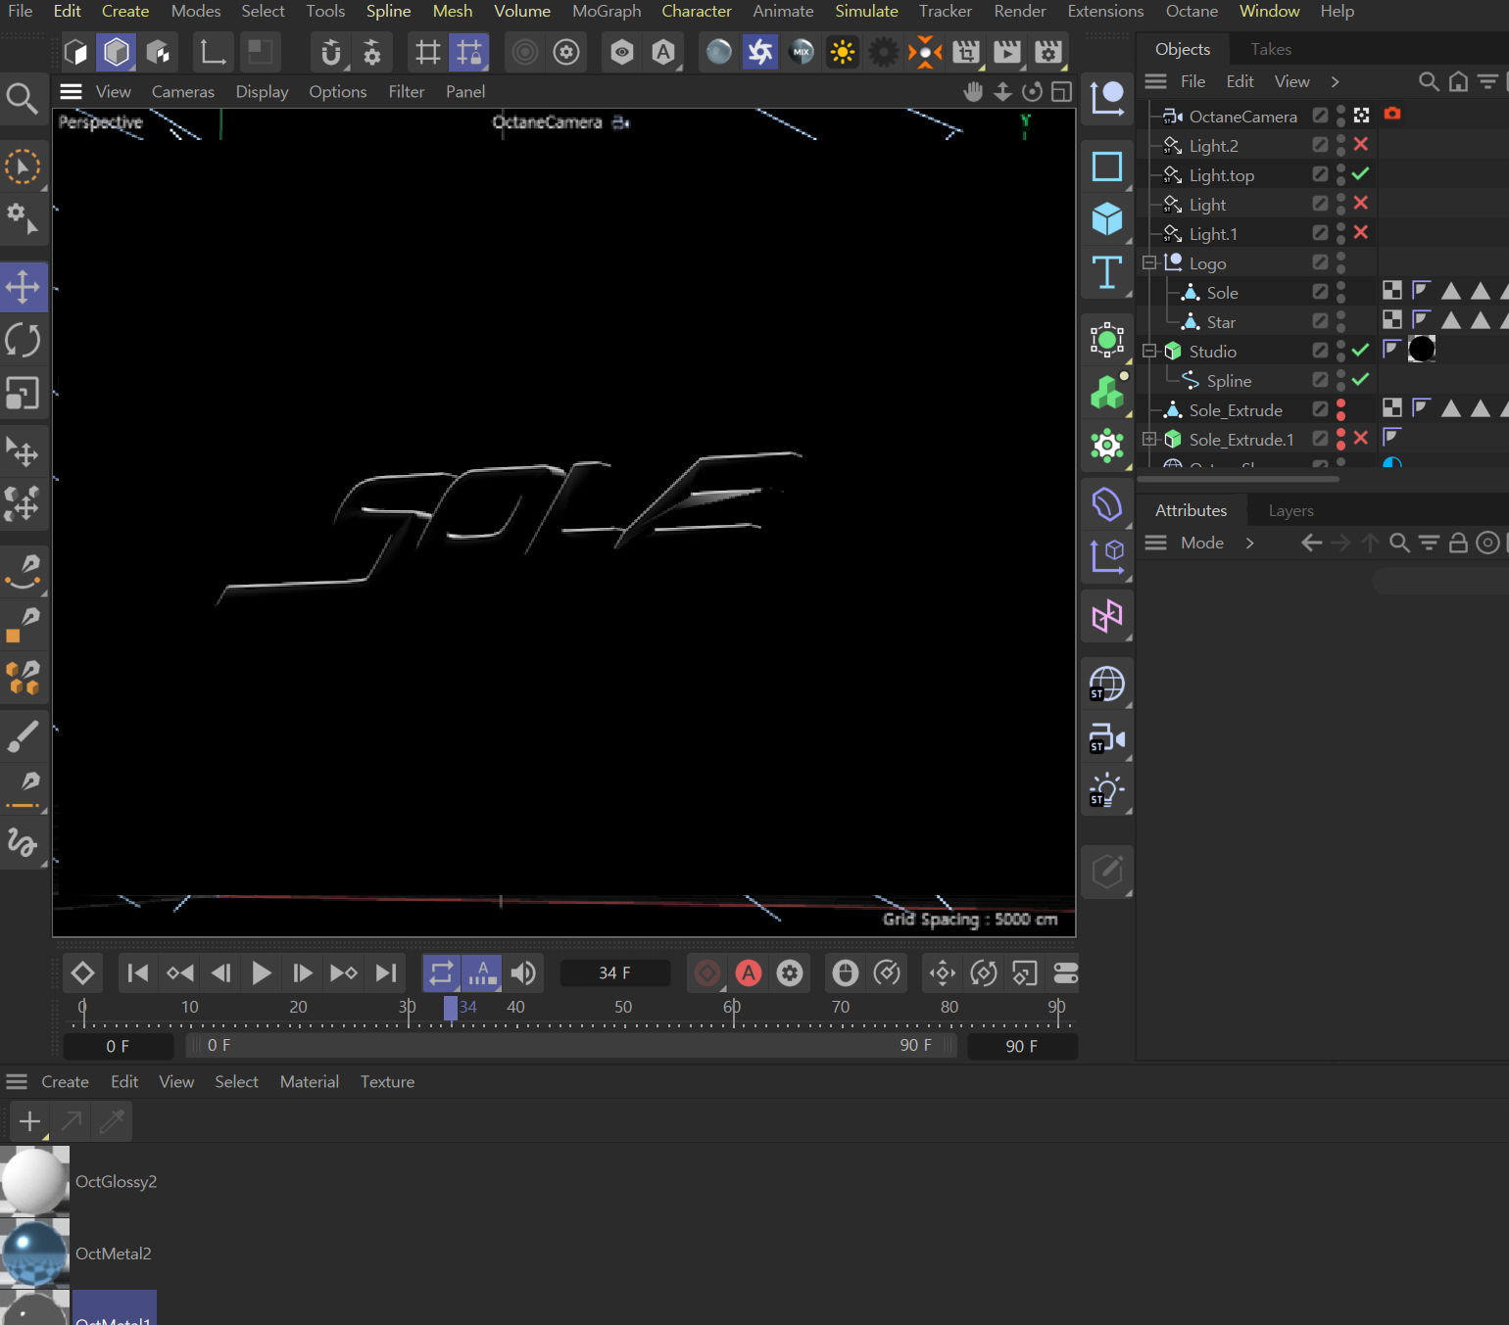Toggle timeline sound speaker button

tap(523, 972)
